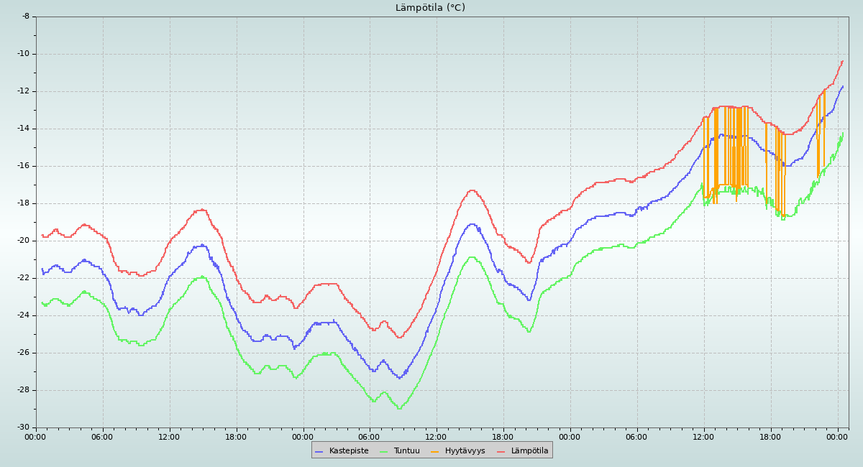
Task: Click the -8 label on the y-axis
Action: [x=25, y=17]
